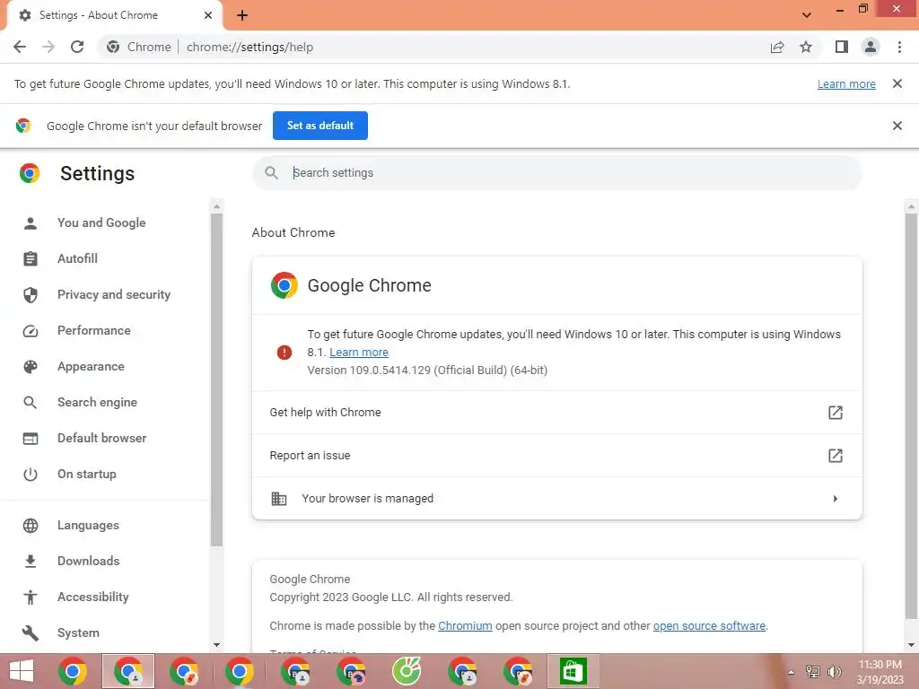Open the open source software link

[709, 625]
